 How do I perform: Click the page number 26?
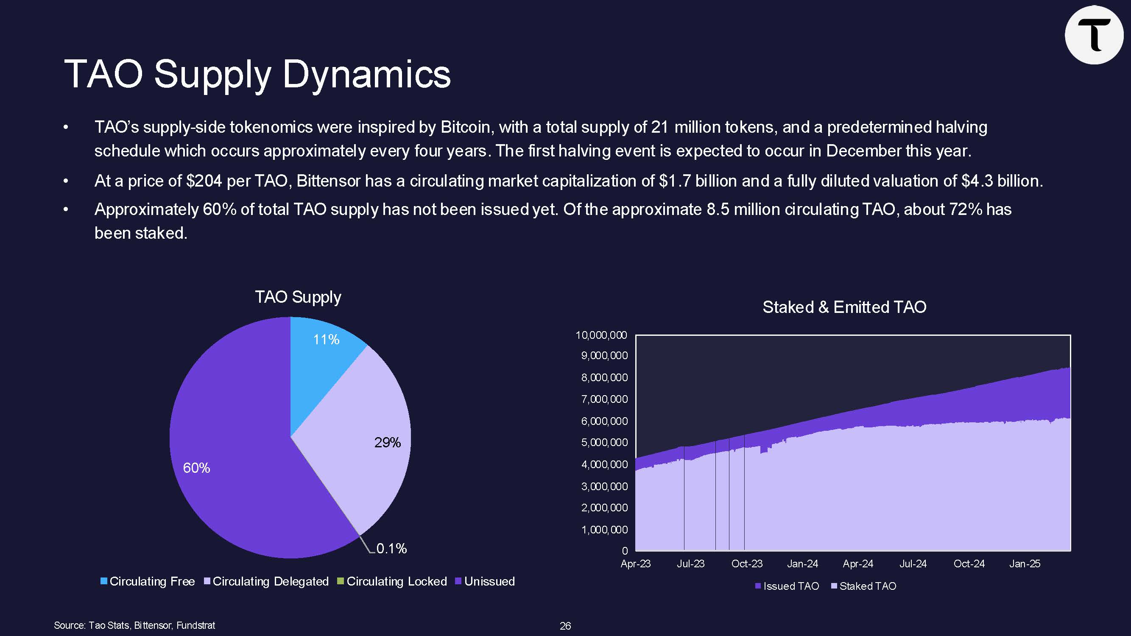coord(565,626)
